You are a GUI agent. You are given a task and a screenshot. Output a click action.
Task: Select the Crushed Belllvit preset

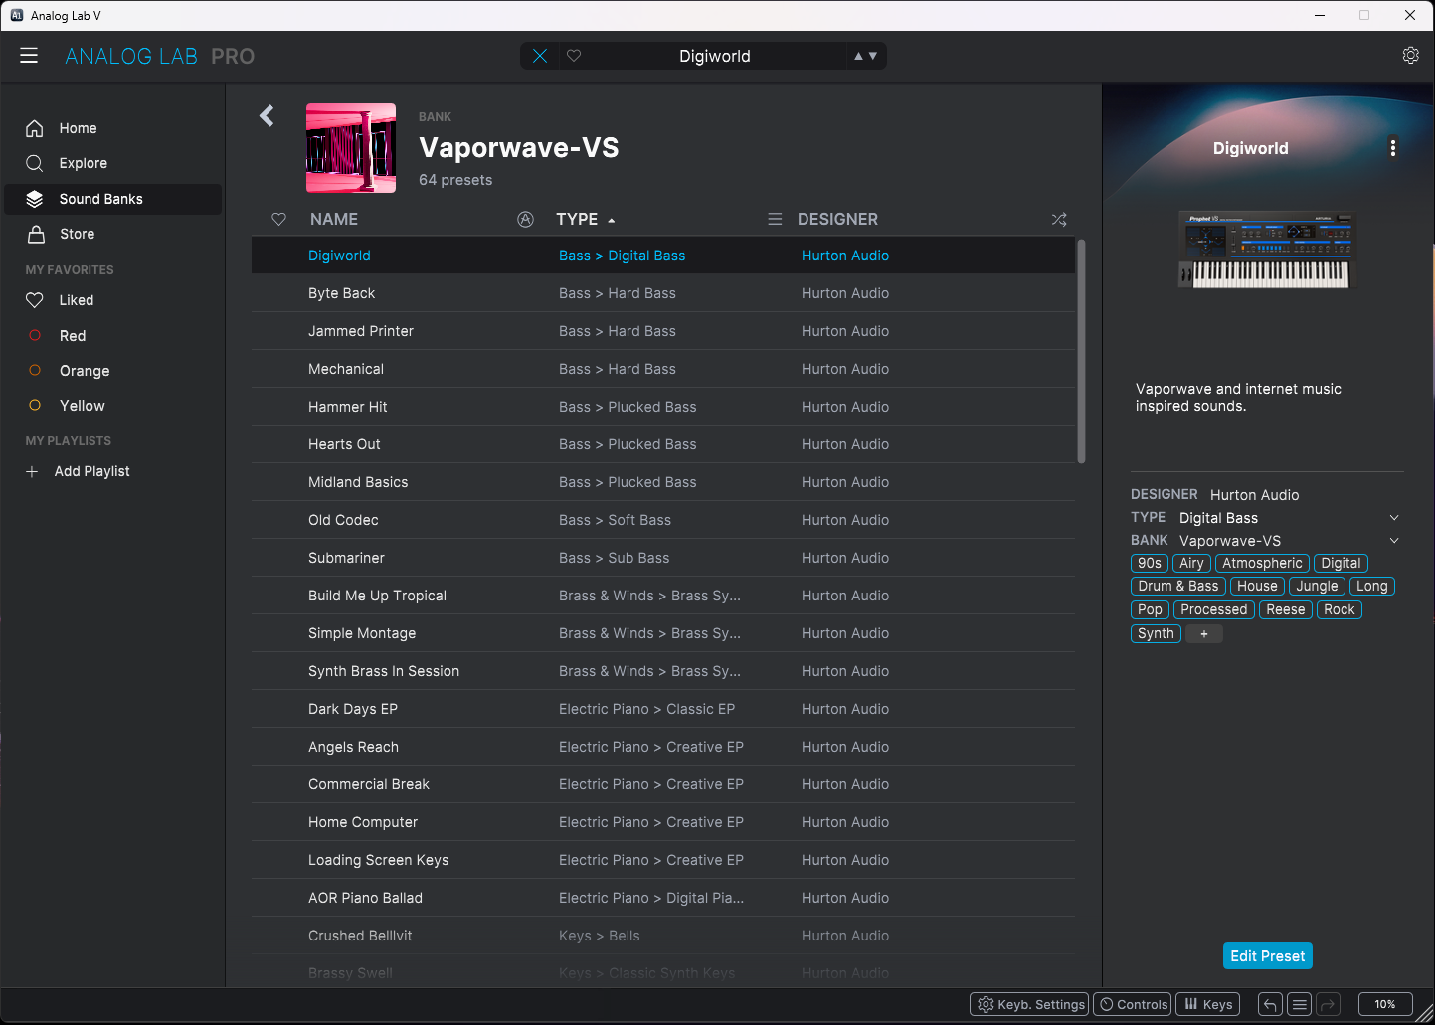click(x=663, y=936)
